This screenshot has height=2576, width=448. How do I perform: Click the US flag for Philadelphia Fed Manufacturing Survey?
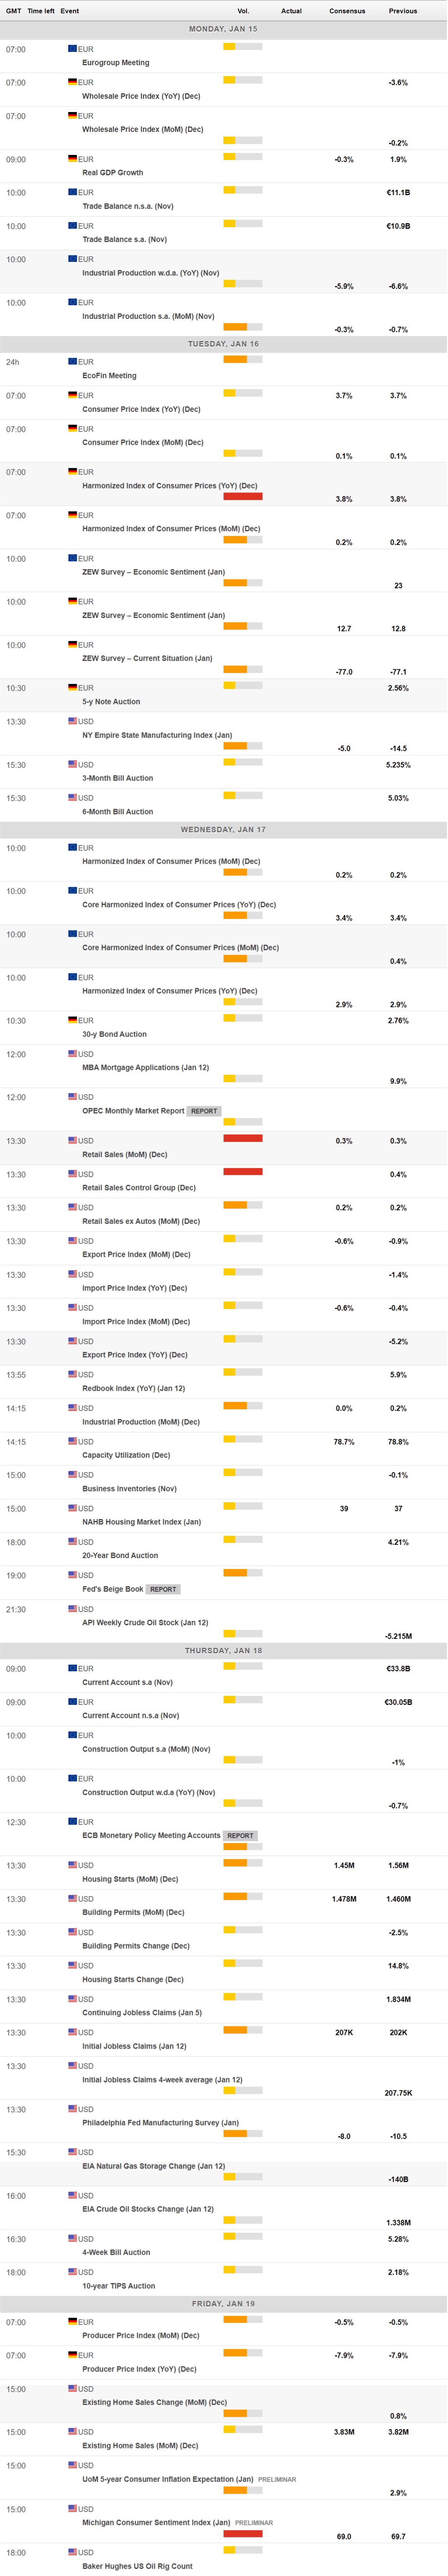(x=72, y=2109)
